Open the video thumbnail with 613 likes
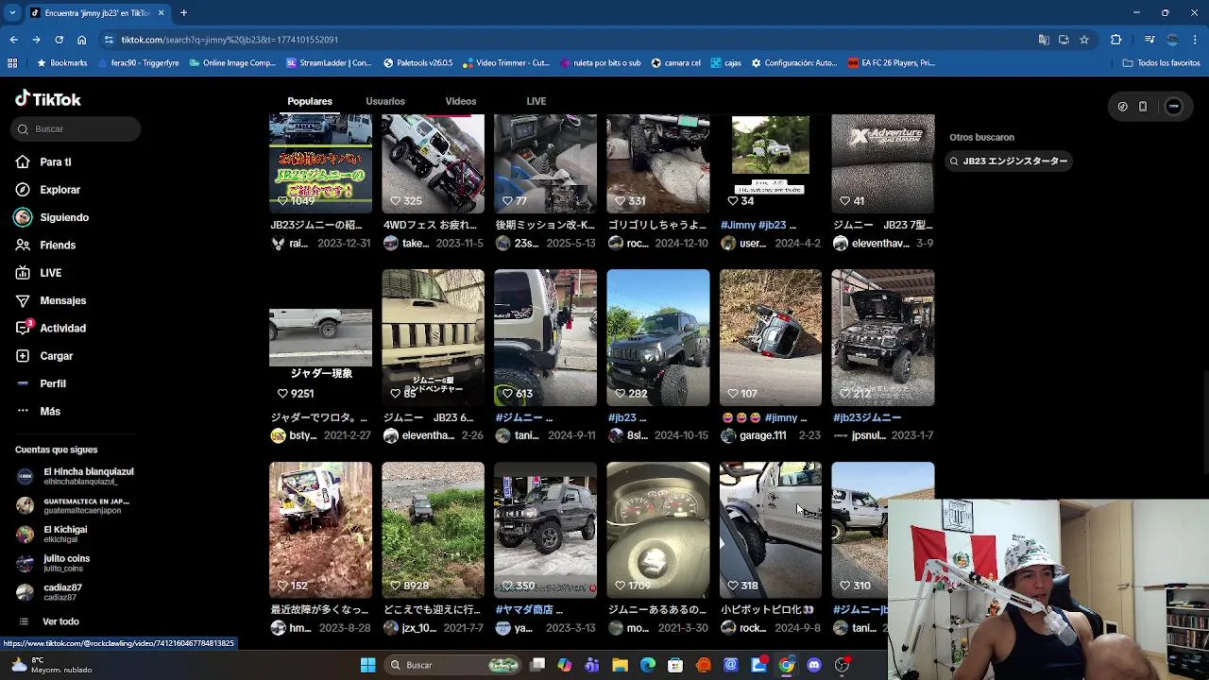 click(545, 338)
